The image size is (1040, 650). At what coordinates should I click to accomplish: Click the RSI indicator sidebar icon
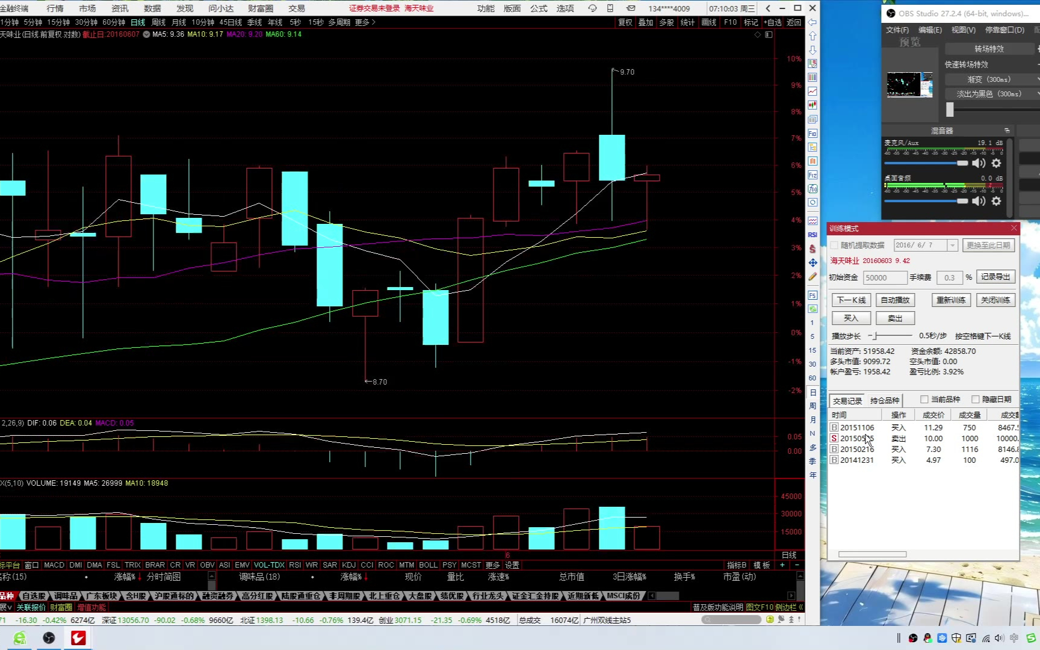[x=812, y=235]
